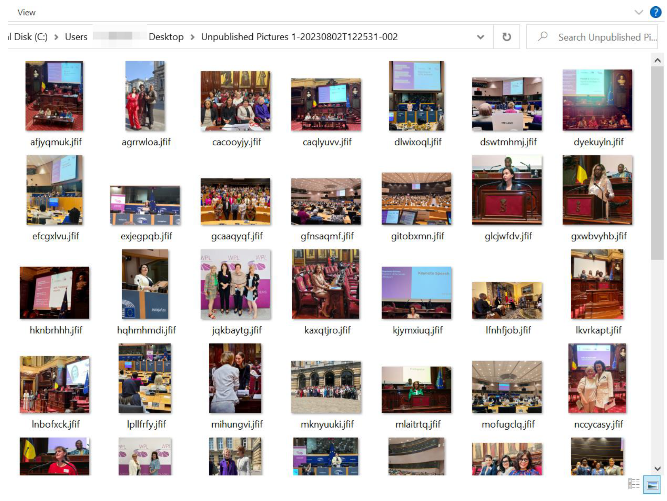The width and height of the screenshot is (667, 501).
Task: Open the address bar history dropdown
Action: [x=480, y=37]
